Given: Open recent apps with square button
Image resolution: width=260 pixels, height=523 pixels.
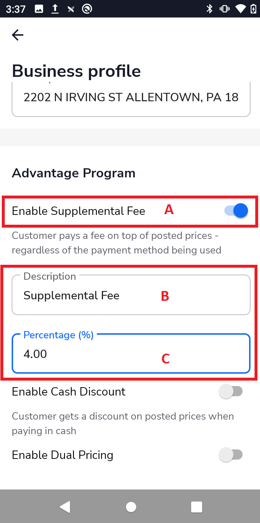Looking at the screenshot, I should pyautogui.click(x=196, y=507).
